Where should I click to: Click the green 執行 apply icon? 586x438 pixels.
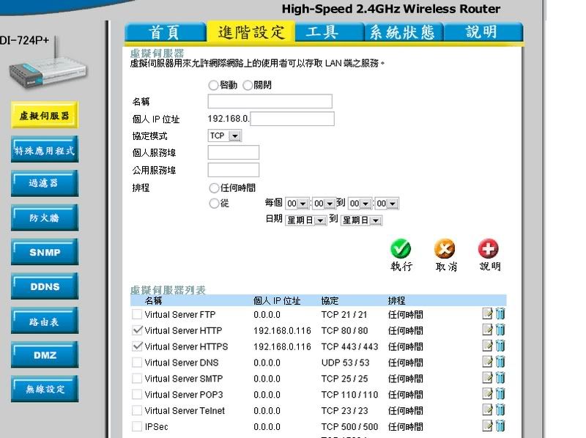point(401,249)
